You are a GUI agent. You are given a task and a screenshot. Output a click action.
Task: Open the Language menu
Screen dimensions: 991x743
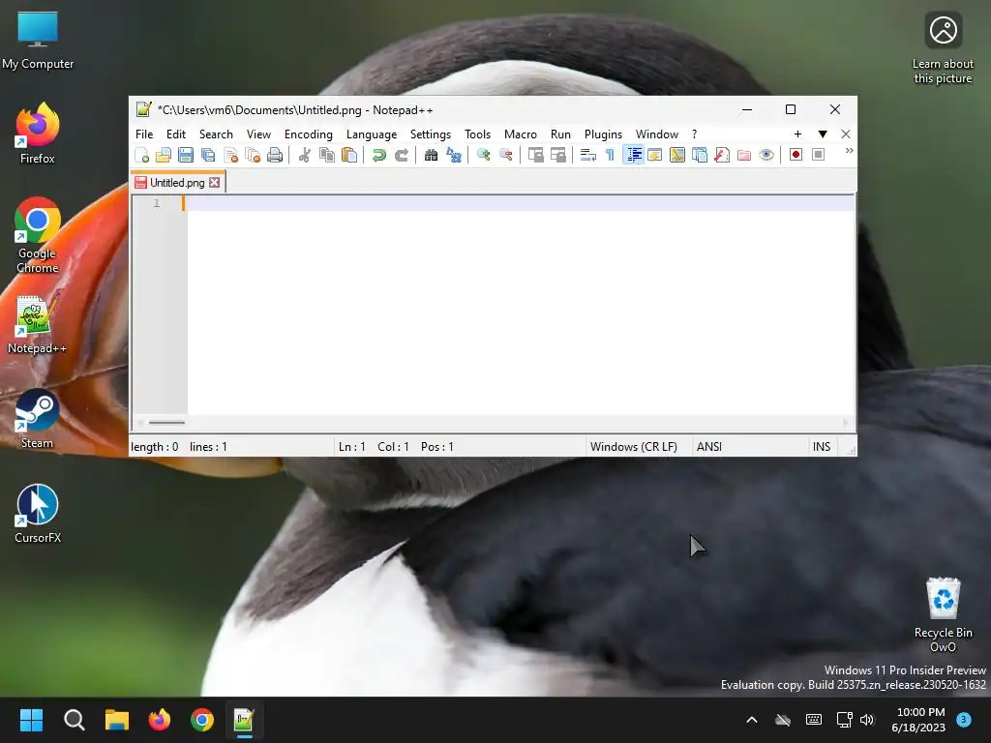tap(372, 134)
